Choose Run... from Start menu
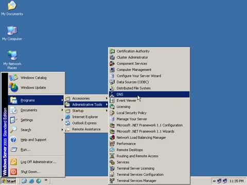Image resolution: width=247 pixels, height=185 pixels. [36, 150]
